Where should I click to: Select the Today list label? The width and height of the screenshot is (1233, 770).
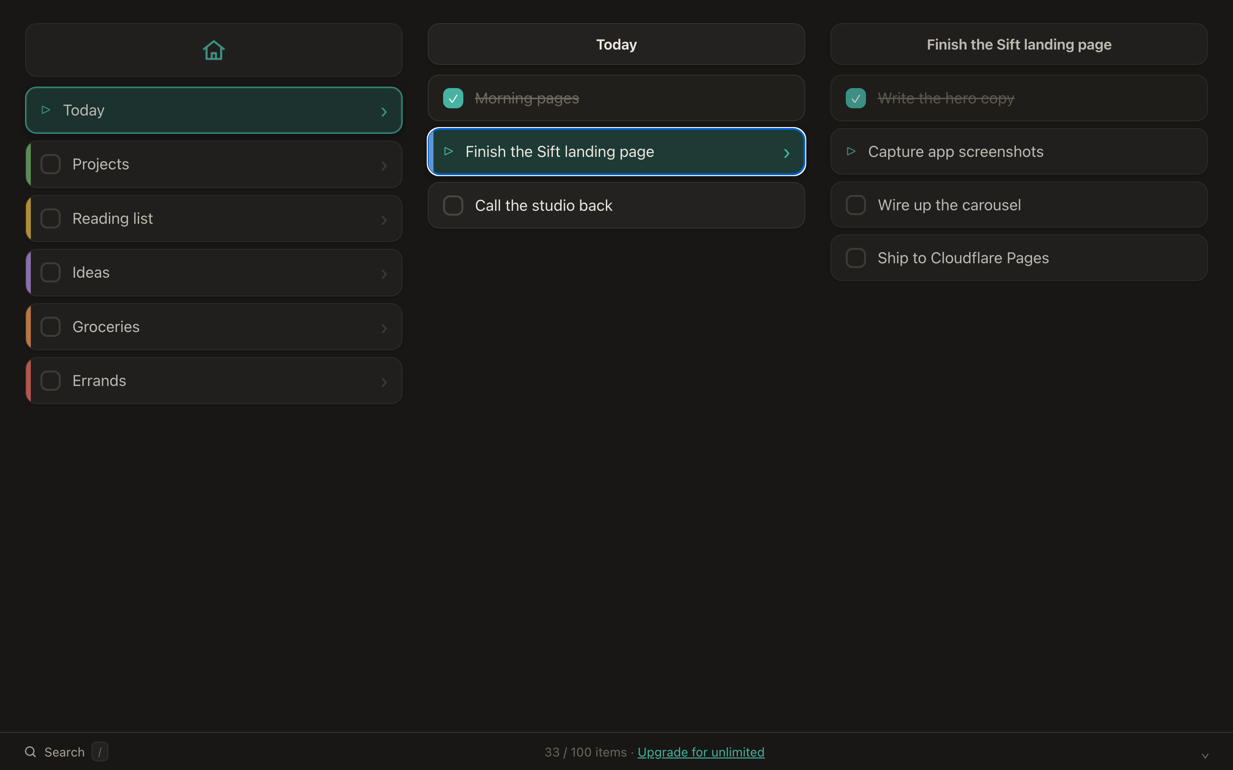point(84,110)
